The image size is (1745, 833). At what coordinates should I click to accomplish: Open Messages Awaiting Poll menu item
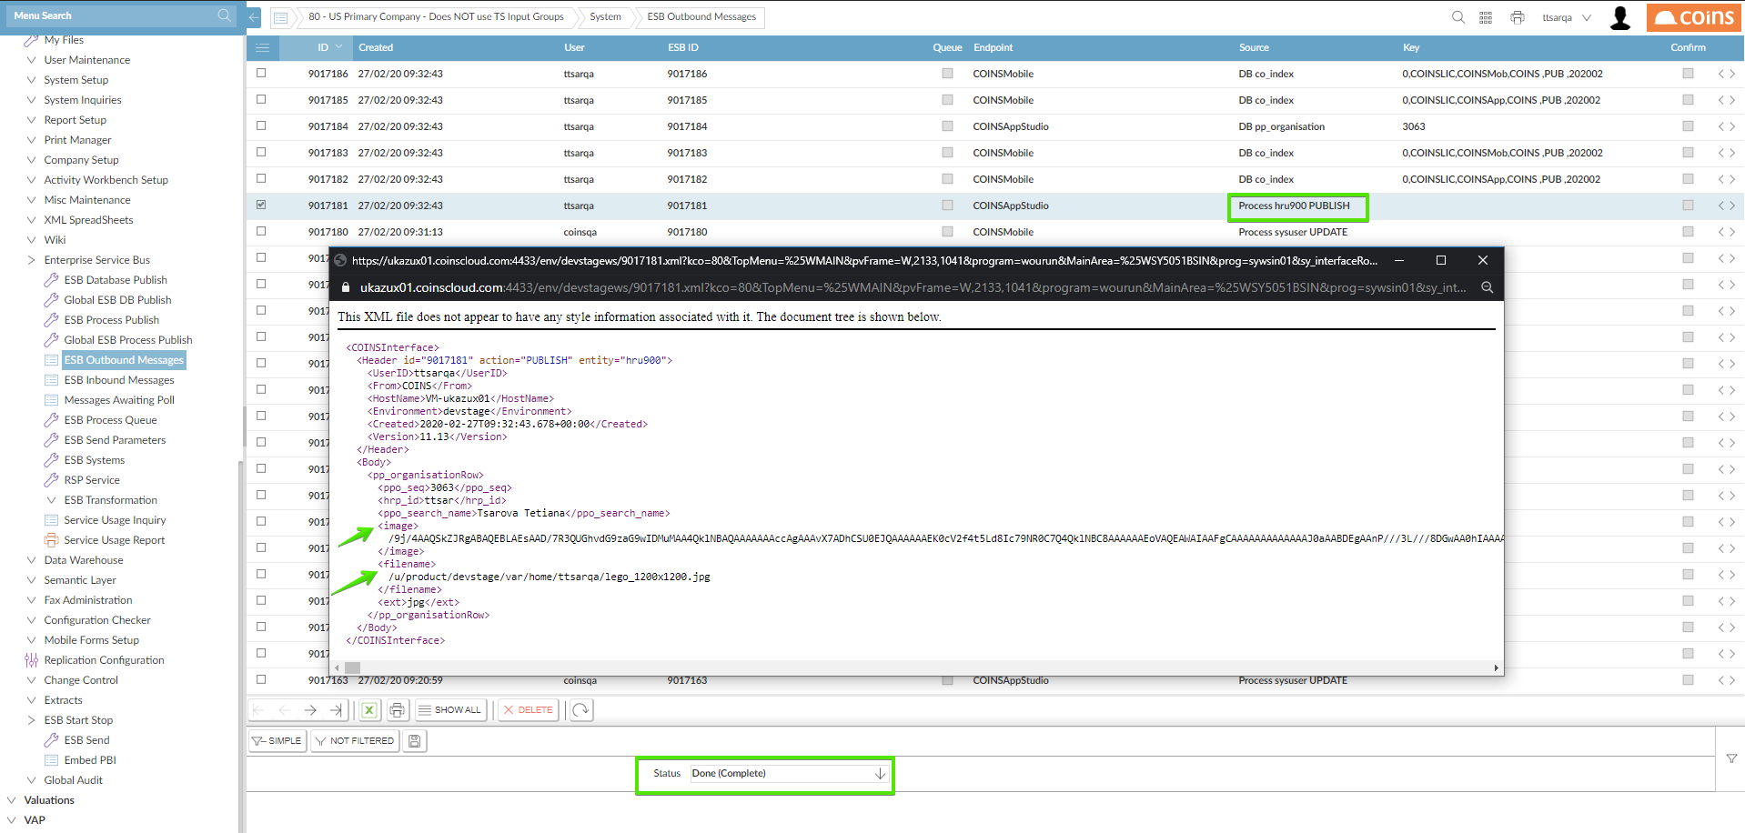tap(119, 400)
